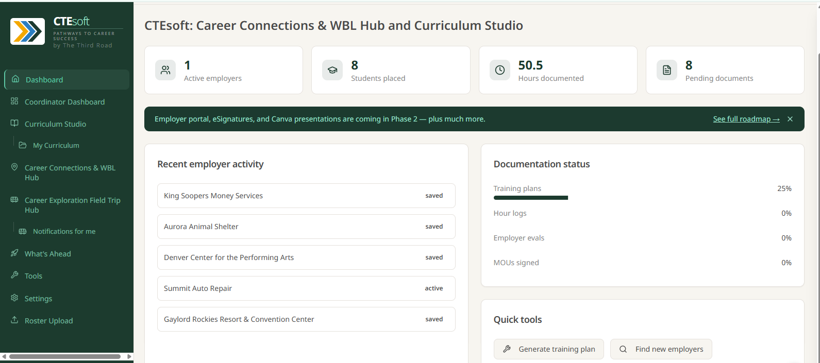The width and height of the screenshot is (820, 363).
Task: Open Notifications for me
Action: click(x=64, y=231)
